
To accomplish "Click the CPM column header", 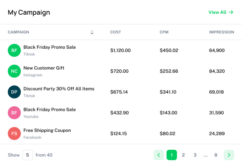I will [x=164, y=32].
